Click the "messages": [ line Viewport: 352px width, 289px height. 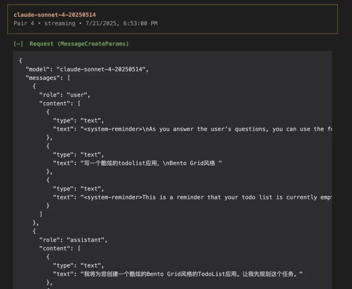[x=48, y=78]
